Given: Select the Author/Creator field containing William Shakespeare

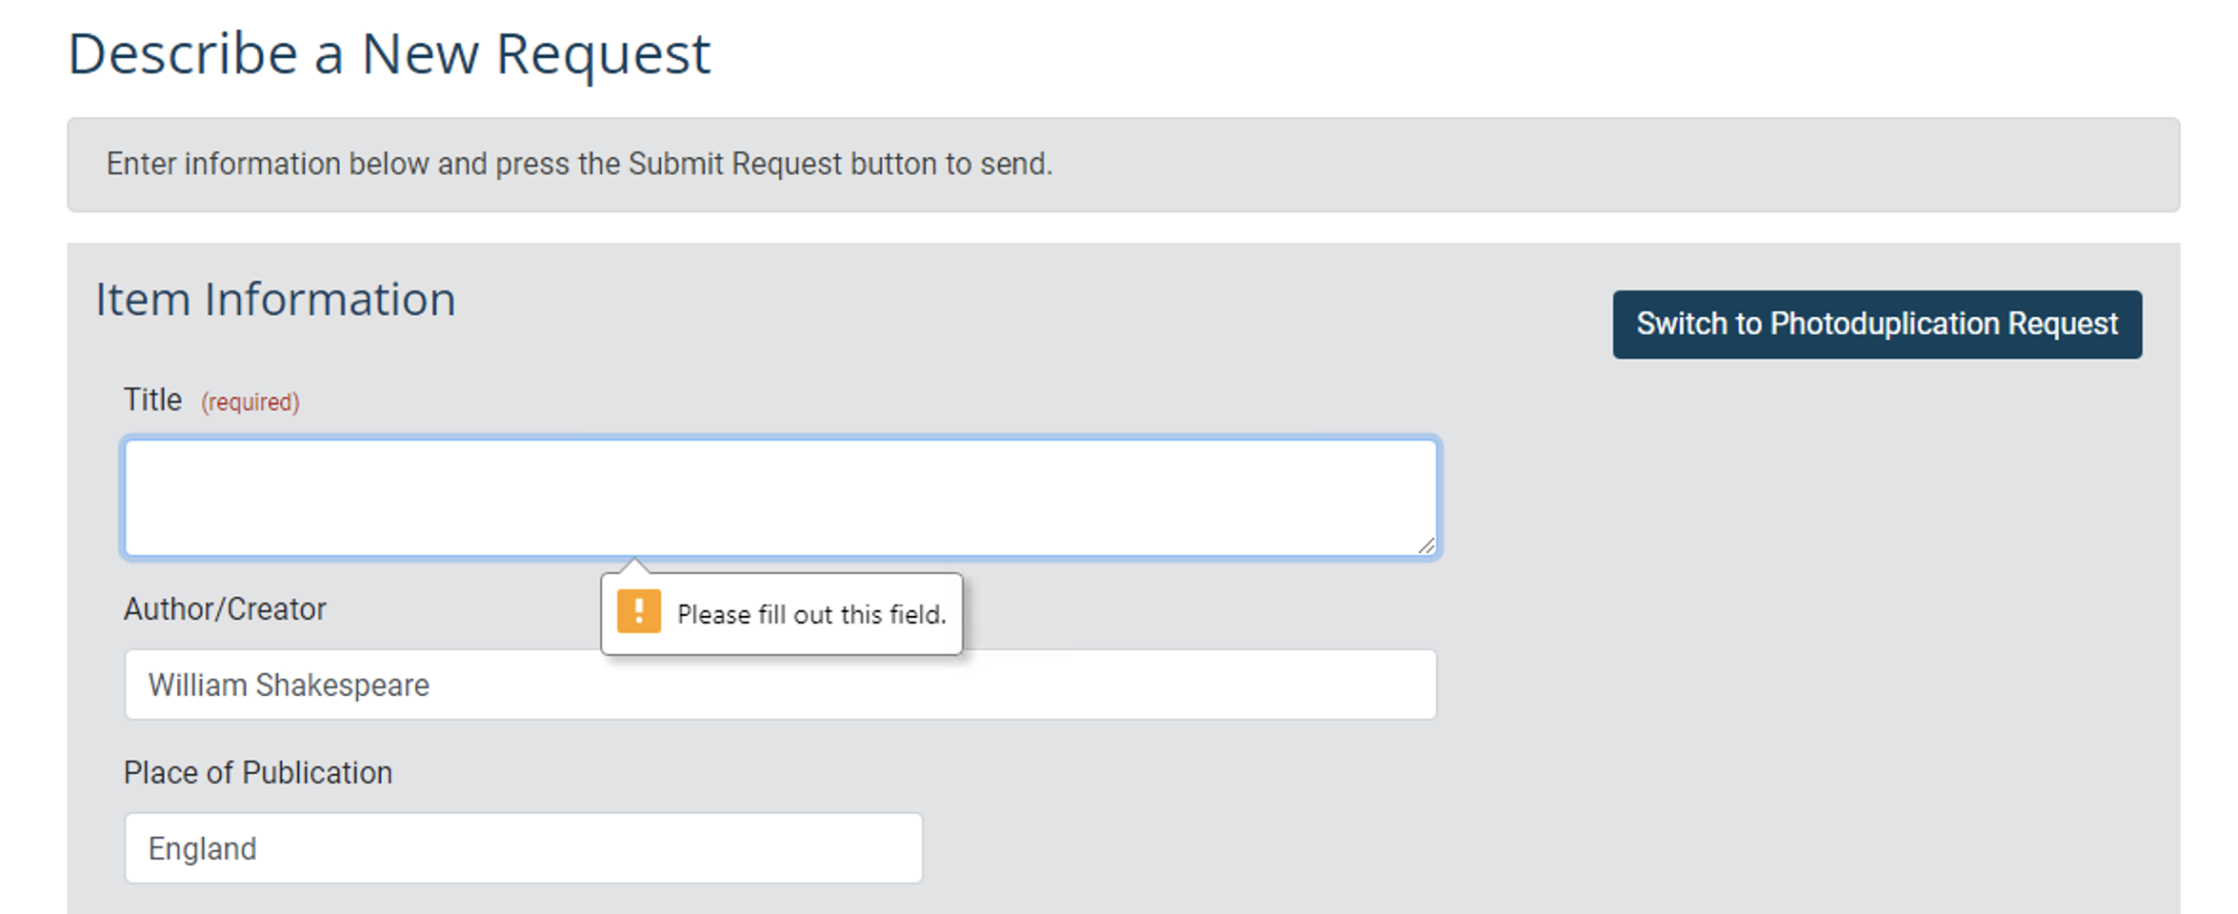Looking at the screenshot, I should pos(781,684).
